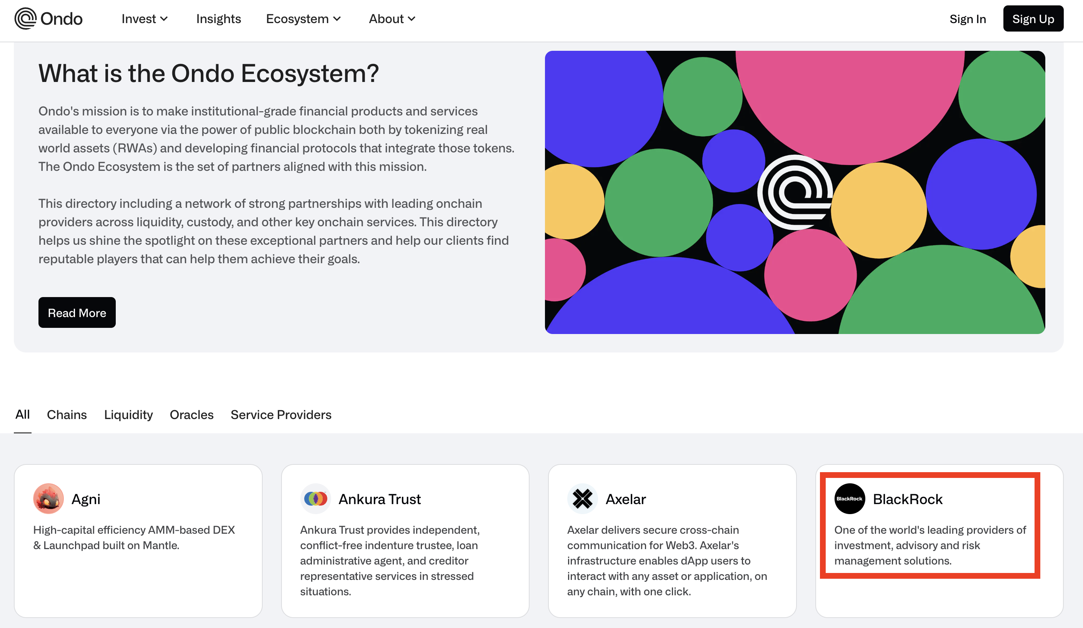Click the Ankura Trust logo icon
Image resolution: width=1083 pixels, height=628 pixels.
pyautogui.click(x=315, y=499)
